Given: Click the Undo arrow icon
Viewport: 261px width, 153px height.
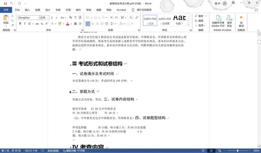Looking at the screenshot, I should 11,3.
